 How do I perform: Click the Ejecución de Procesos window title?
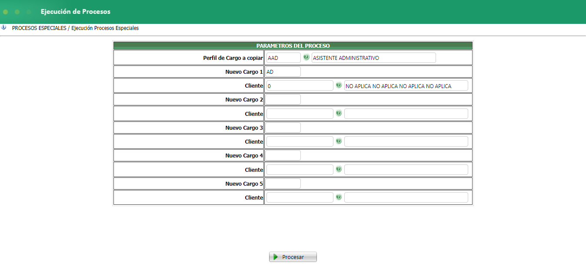click(x=76, y=12)
